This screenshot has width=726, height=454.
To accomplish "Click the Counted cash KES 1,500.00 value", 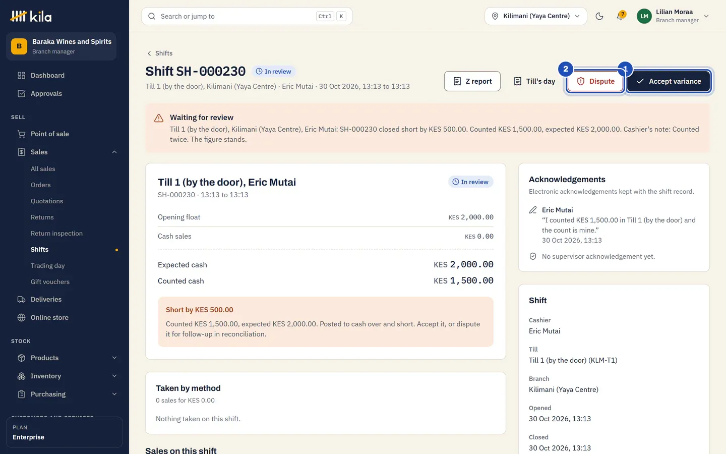I will pyautogui.click(x=464, y=281).
